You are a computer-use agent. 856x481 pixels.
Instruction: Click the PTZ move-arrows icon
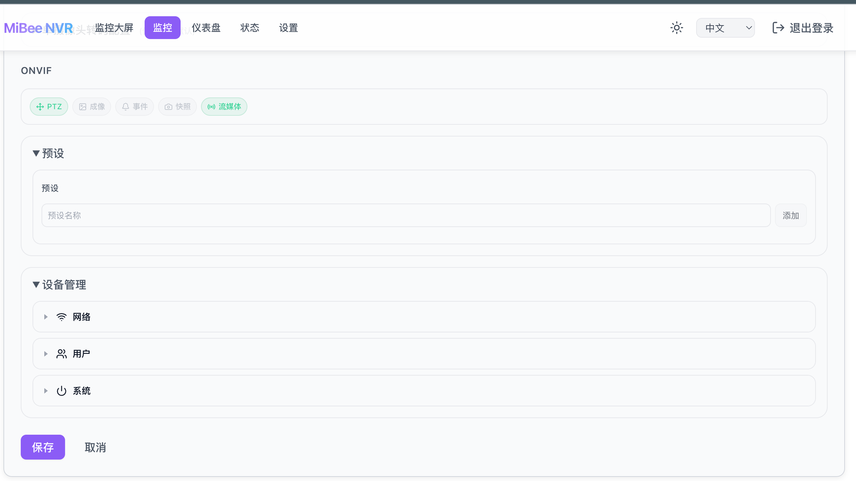tap(40, 107)
